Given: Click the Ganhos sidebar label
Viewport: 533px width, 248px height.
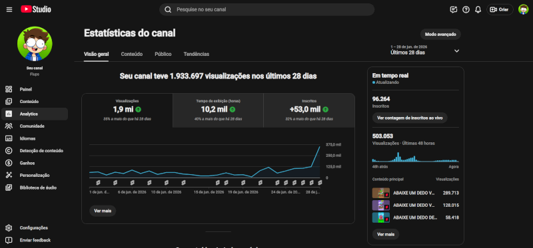Looking at the screenshot, I should (27, 163).
